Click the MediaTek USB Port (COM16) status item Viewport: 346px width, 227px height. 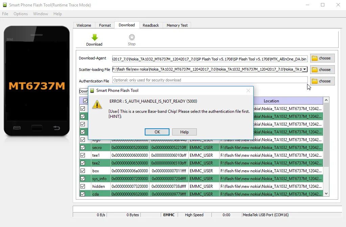[x=266, y=215]
